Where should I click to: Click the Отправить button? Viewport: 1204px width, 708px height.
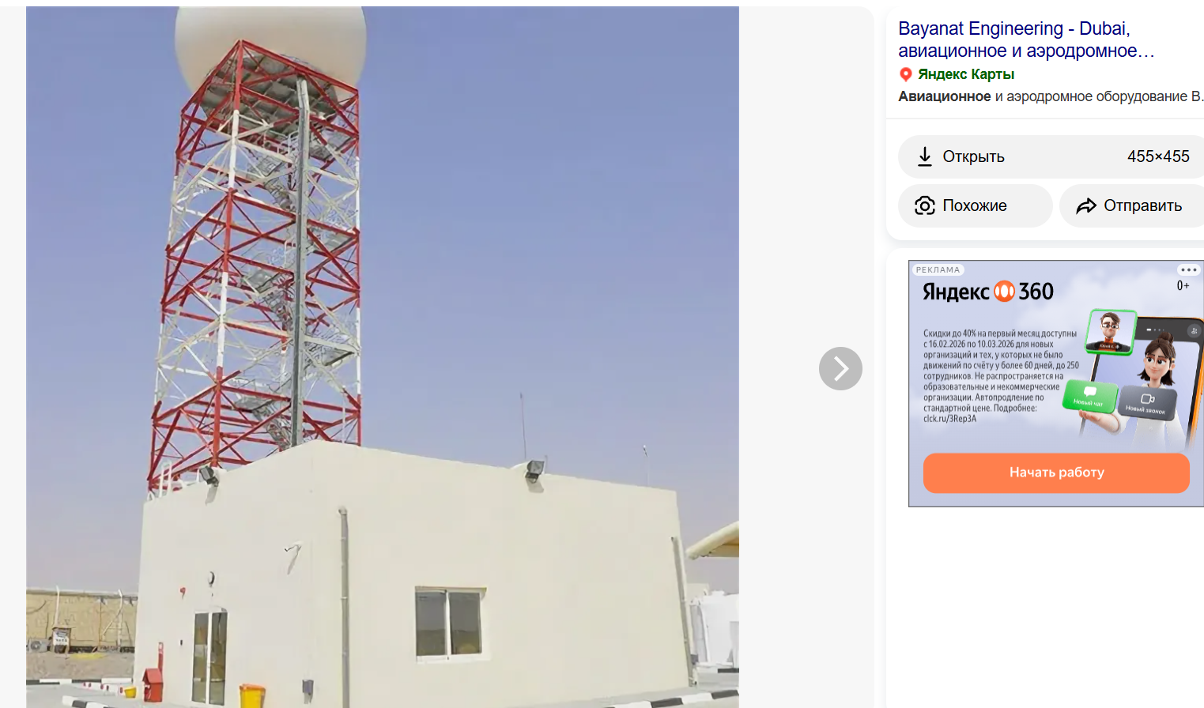pos(1131,205)
